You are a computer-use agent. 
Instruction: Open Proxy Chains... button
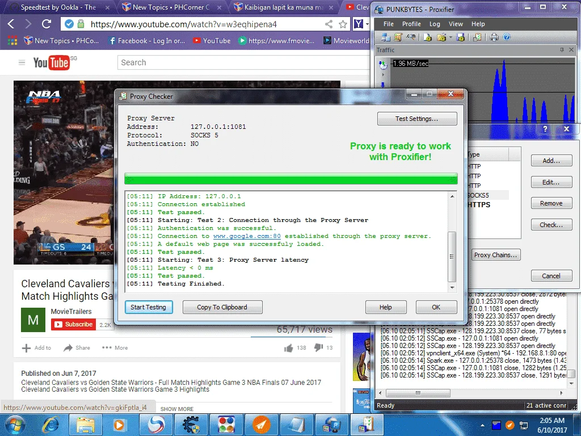click(x=496, y=255)
